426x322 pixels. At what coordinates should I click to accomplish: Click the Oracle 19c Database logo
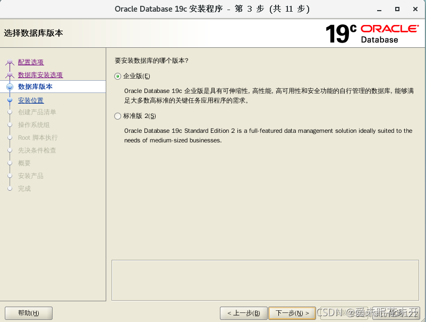click(372, 33)
